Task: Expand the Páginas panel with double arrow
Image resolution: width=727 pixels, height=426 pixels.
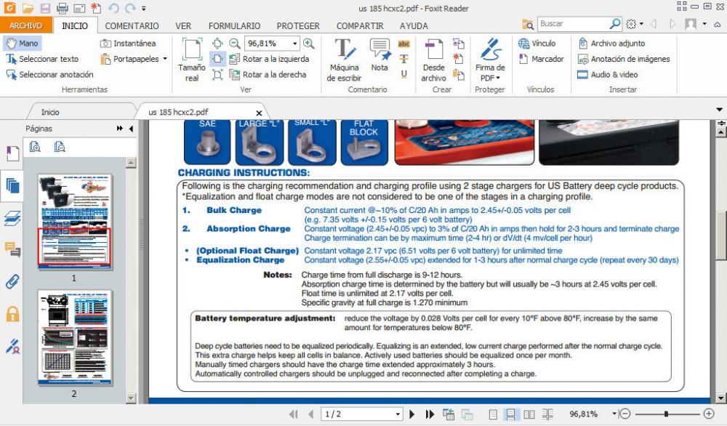Action: click(x=120, y=129)
